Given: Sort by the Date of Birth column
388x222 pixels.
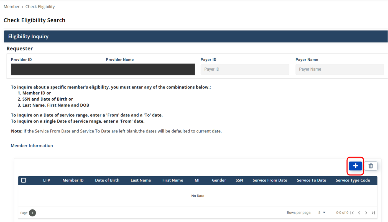Looking at the screenshot, I should click(x=107, y=180).
